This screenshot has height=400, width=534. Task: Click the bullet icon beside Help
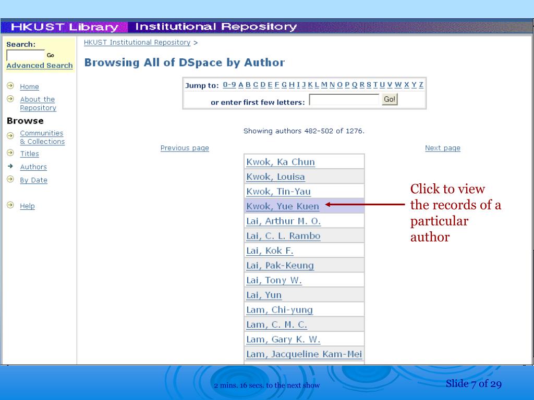[x=10, y=205]
